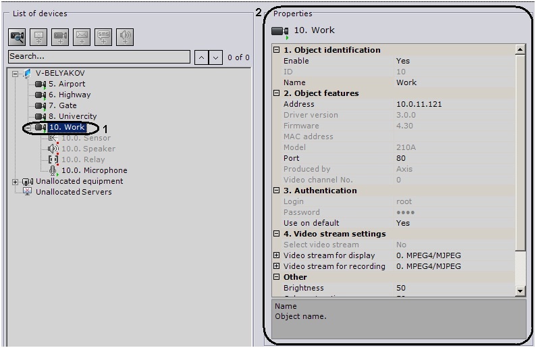Image resolution: width=536 pixels, height=348 pixels.
Task: Click the add camera toolbar icon
Action: [60, 37]
